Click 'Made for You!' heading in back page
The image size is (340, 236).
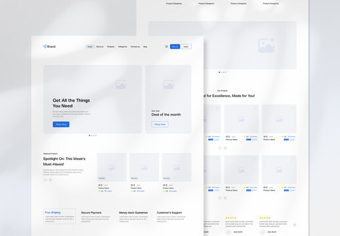pyautogui.click(x=243, y=96)
